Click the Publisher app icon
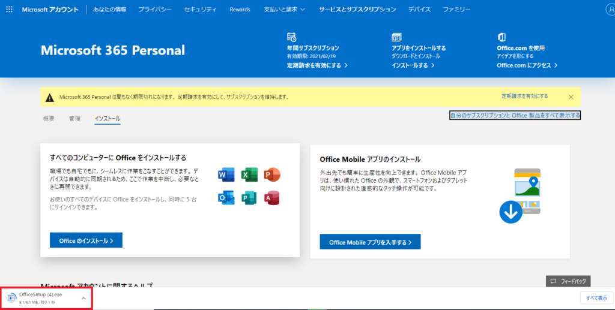 pyautogui.click(x=249, y=198)
